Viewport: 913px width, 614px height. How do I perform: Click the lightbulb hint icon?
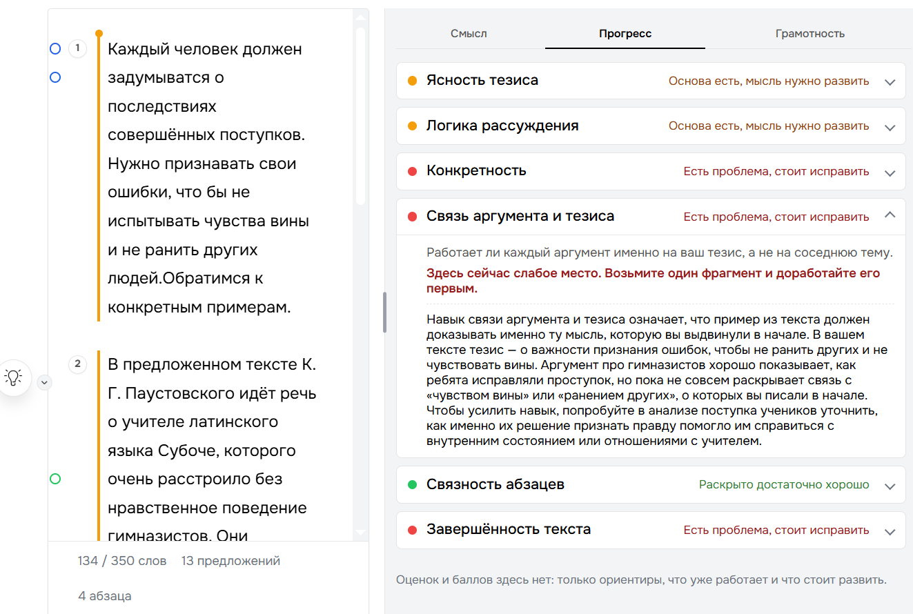click(x=14, y=377)
